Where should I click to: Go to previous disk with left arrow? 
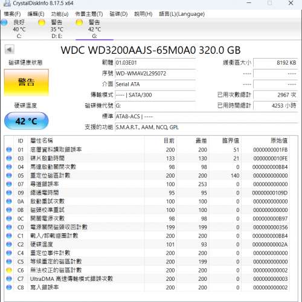click(x=10, y=50)
